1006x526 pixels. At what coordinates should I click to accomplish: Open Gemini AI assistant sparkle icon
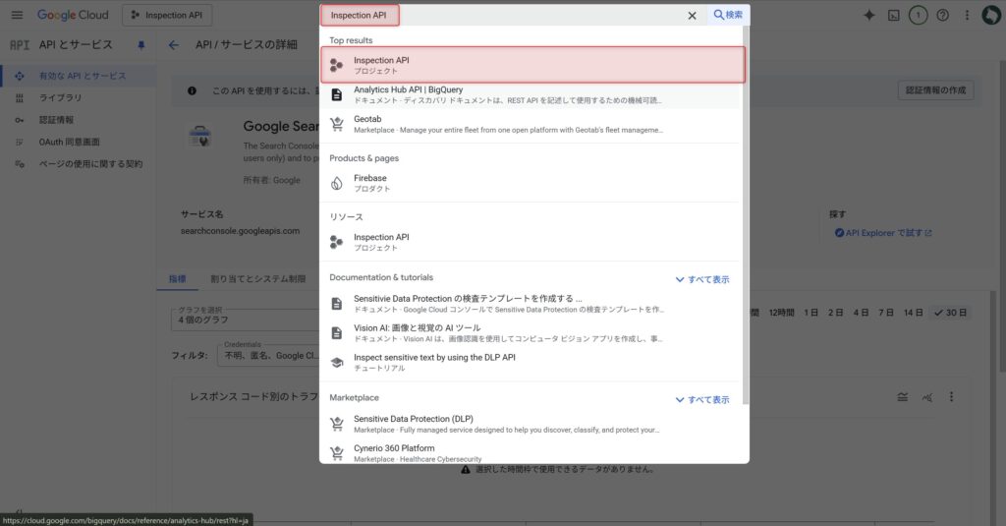tap(868, 16)
